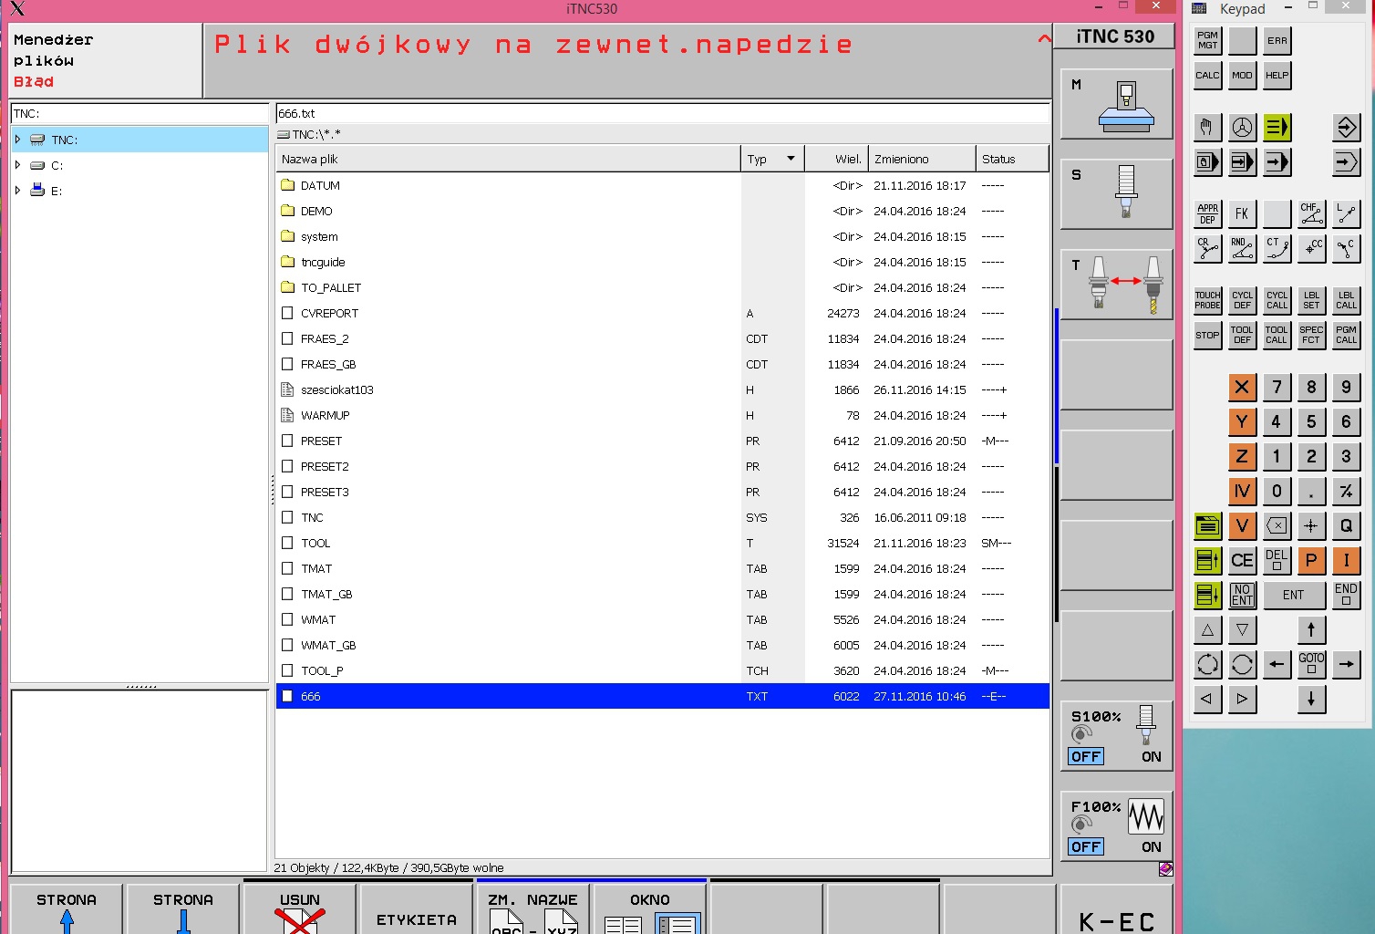Click actual position capture crosshair key

pos(1311,525)
